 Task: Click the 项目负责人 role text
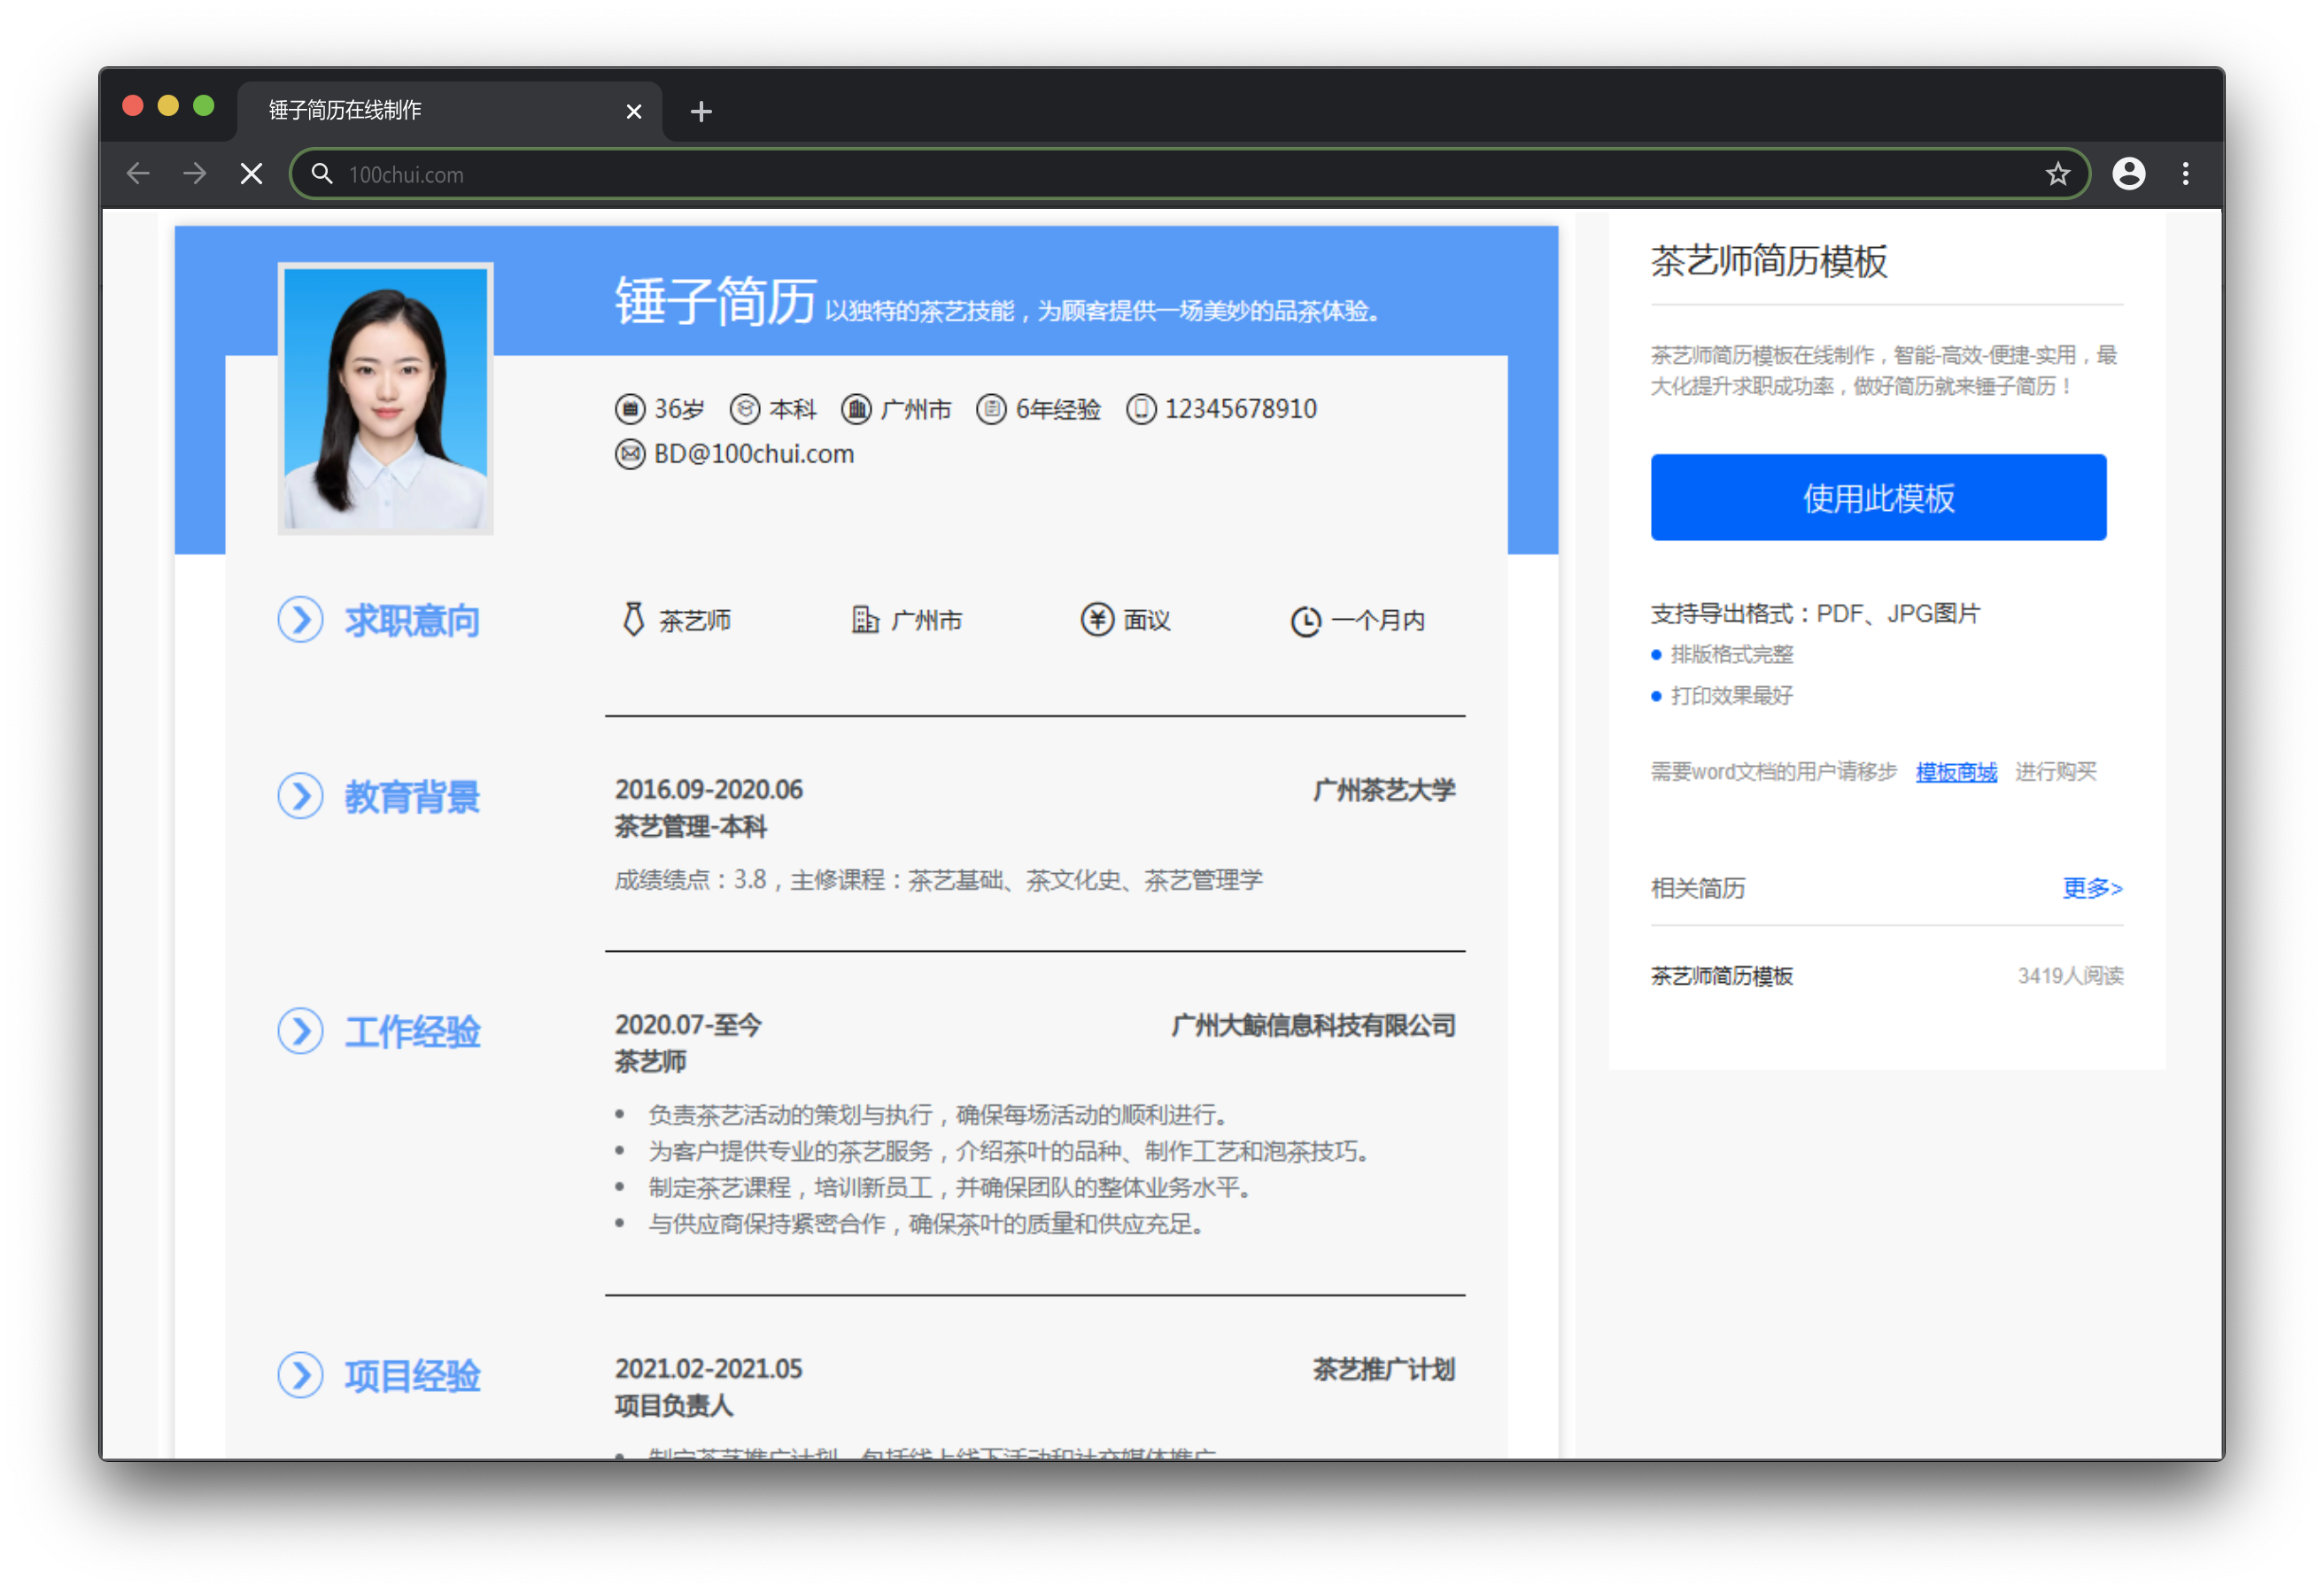pyautogui.click(x=673, y=1406)
